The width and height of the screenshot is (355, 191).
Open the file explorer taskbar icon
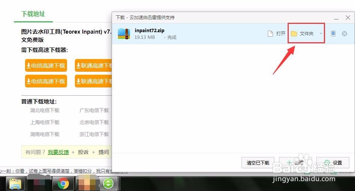point(15,184)
